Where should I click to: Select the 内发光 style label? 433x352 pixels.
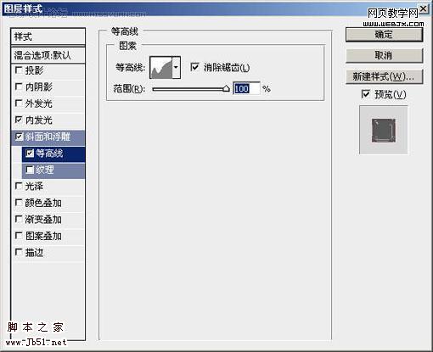click(39, 120)
